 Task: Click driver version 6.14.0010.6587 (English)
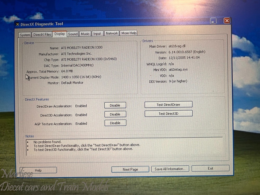(187, 52)
